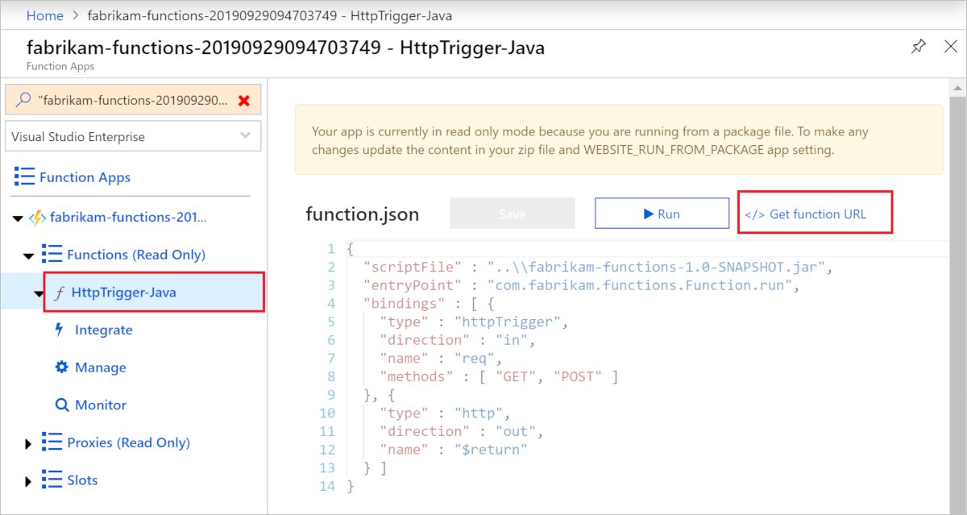Image resolution: width=967 pixels, height=515 pixels.
Task: Click the fabrikam-functions breadcrumb entry
Action: pos(268,15)
